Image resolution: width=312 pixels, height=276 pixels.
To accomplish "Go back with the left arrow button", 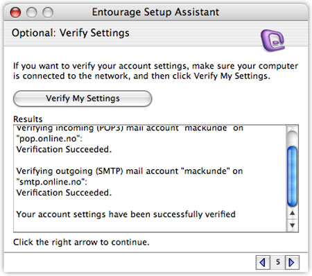I will pos(263,262).
